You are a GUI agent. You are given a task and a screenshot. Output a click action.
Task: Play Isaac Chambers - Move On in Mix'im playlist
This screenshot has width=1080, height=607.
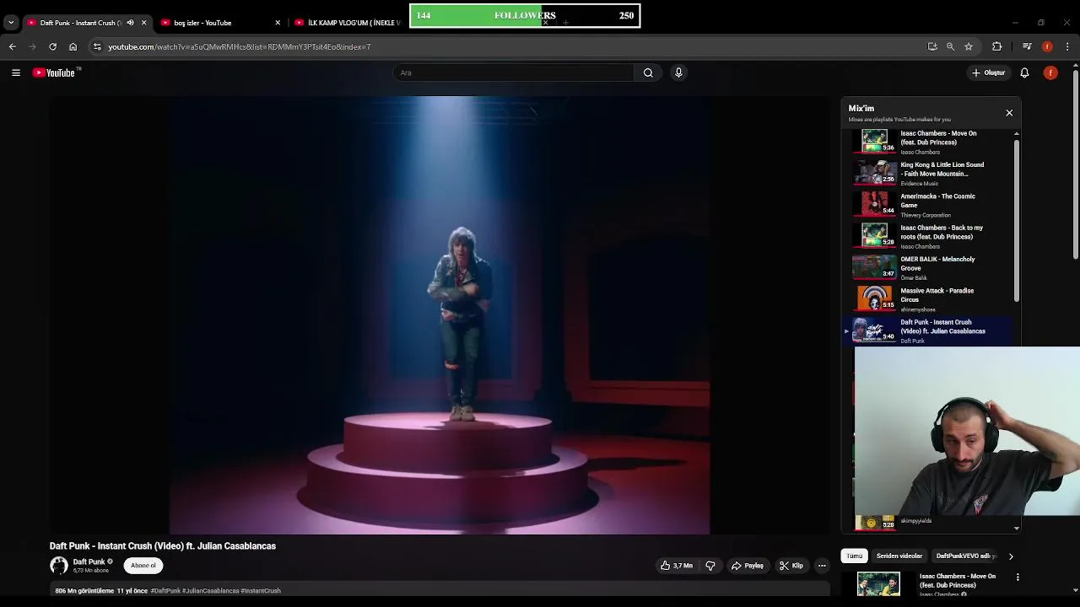click(x=929, y=141)
